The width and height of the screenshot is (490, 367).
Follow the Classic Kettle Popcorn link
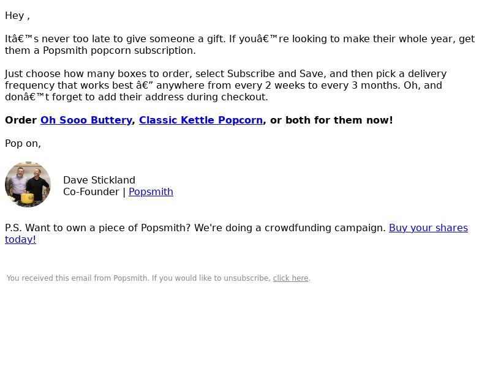(x=201, y=120)
